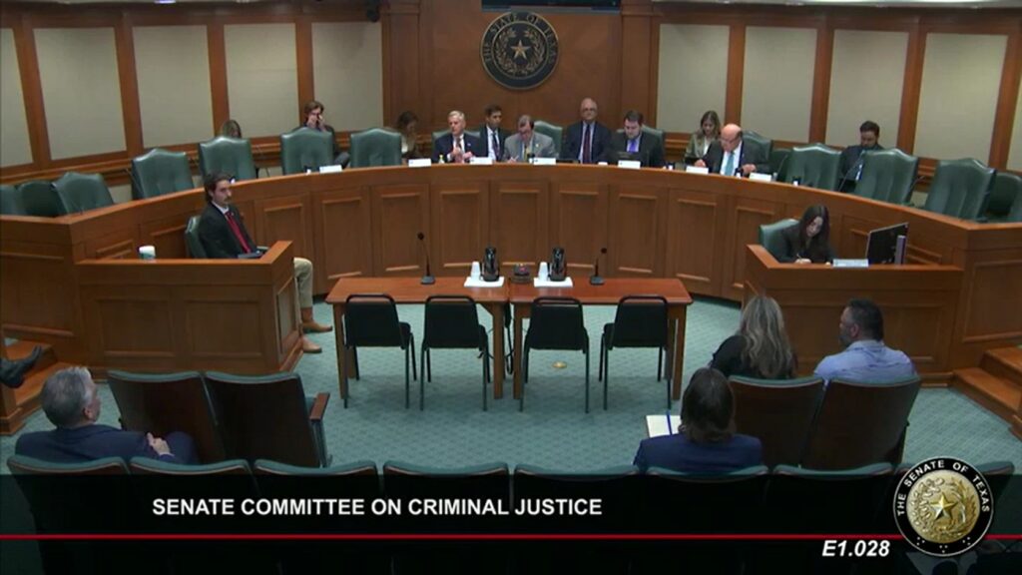The height and width of the screenshot is (575, 1022).
Task: Click the computer monitor on clerk desk
Action: click(886, 244)
